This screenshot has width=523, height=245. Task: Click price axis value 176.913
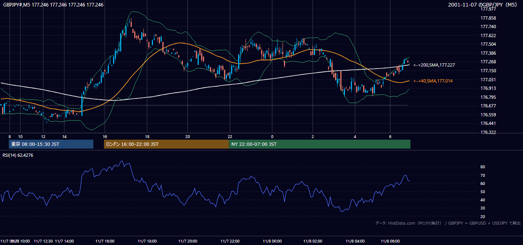[x=488, y=88]
